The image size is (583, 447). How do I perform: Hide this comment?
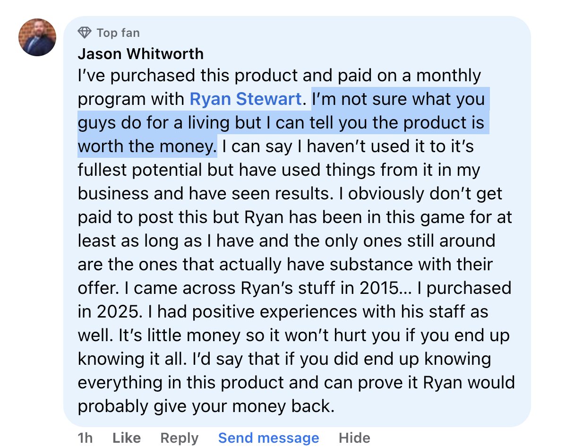click(x=354, y=438)
